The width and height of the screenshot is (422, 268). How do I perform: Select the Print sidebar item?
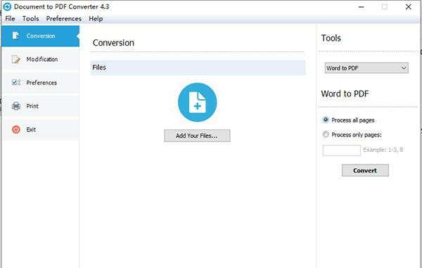[40, 106]
